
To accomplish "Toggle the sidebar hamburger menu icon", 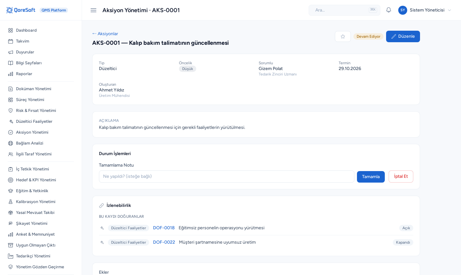I will pos(93,10).
